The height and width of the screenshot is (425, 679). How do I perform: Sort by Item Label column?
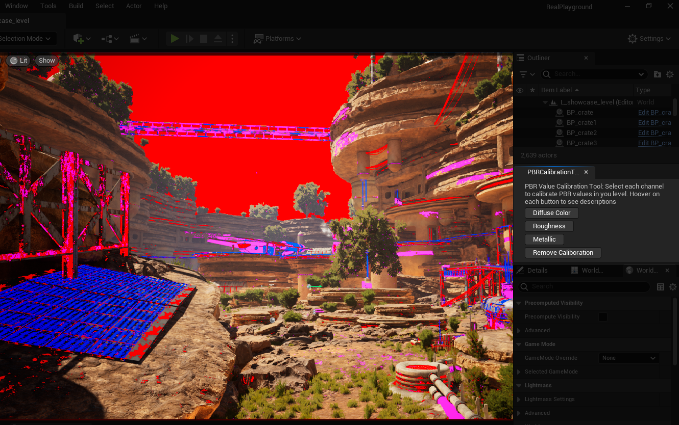586,90
